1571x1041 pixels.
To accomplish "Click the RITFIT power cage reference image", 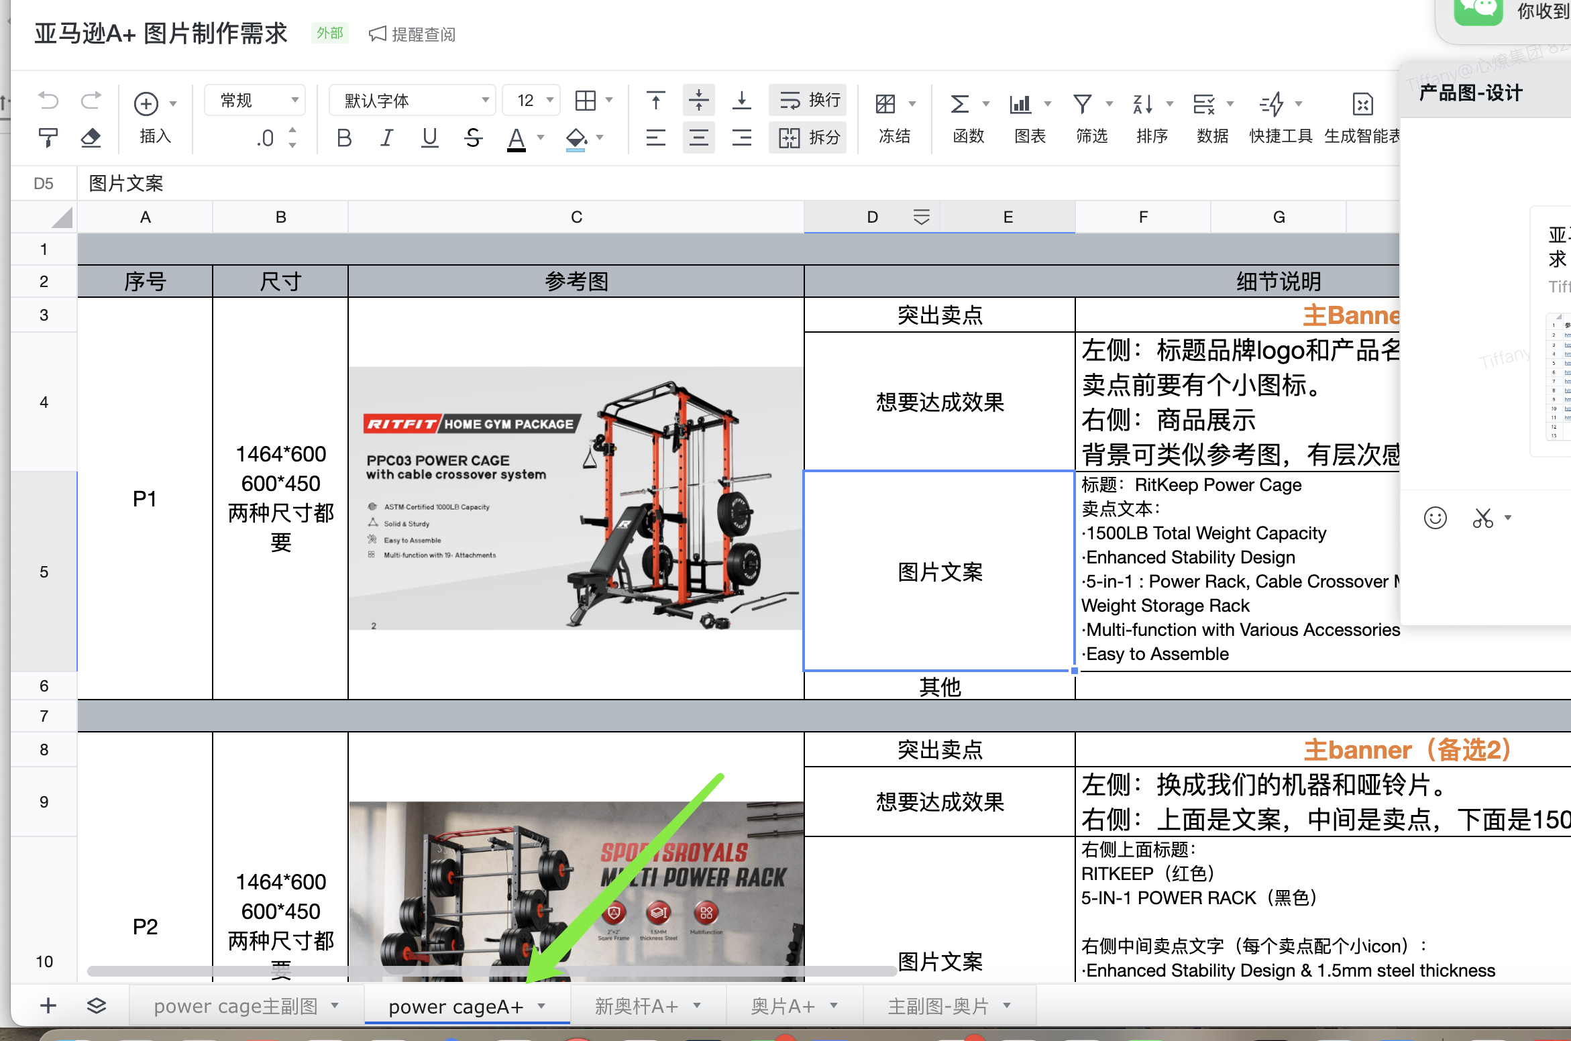I will click(x=576, y=498).
